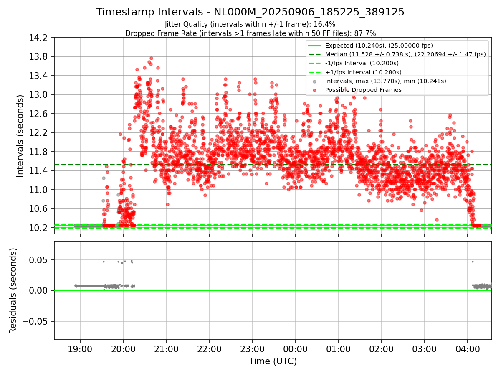Click the "Time (UTC)" x-axis label
Screen dimensions: 501x376
click(x=273, y=361)
